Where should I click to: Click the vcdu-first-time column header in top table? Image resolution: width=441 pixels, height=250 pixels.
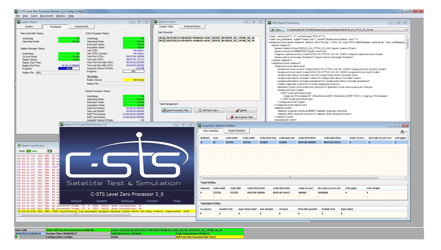307,138
